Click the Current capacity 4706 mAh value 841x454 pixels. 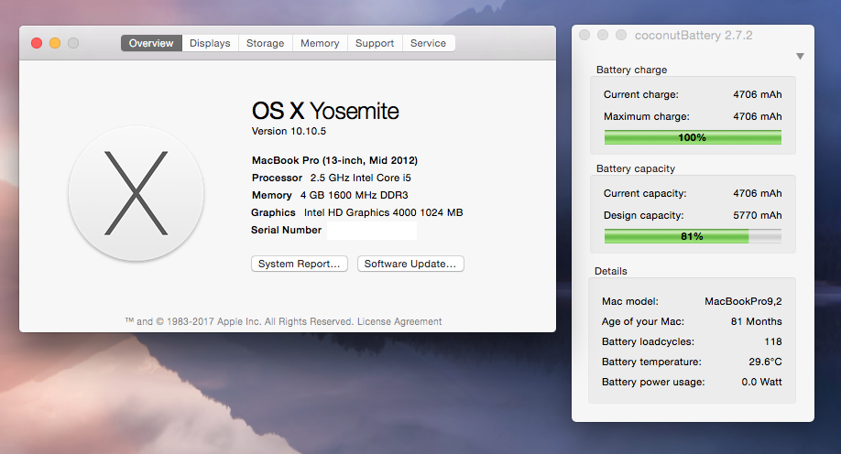coord(758,193)
